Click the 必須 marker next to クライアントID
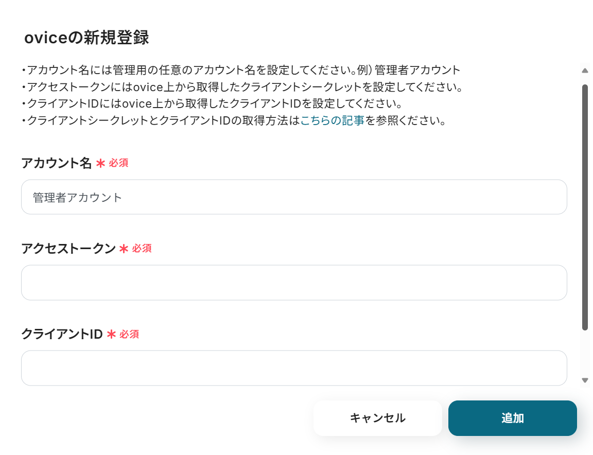Viewport: 593px width, 455px height. coord(129,334)
